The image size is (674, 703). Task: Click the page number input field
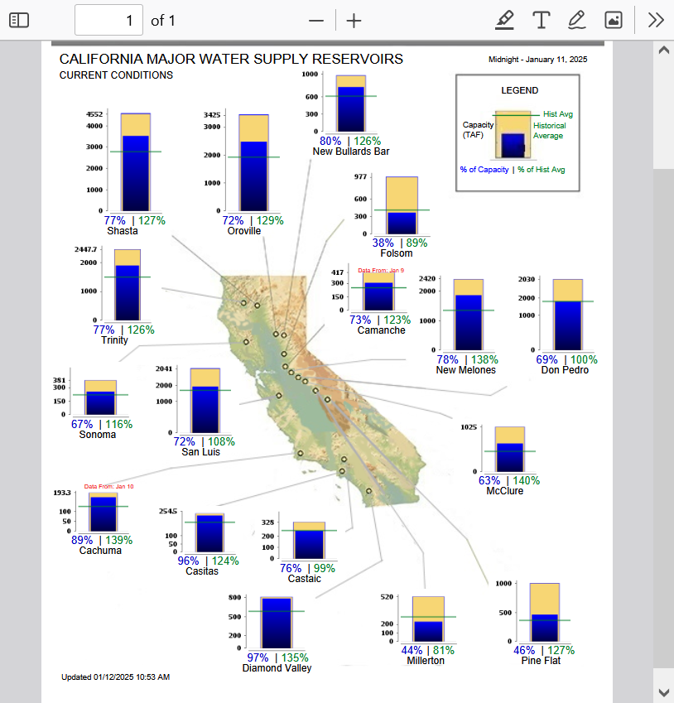tap(108, 20)
